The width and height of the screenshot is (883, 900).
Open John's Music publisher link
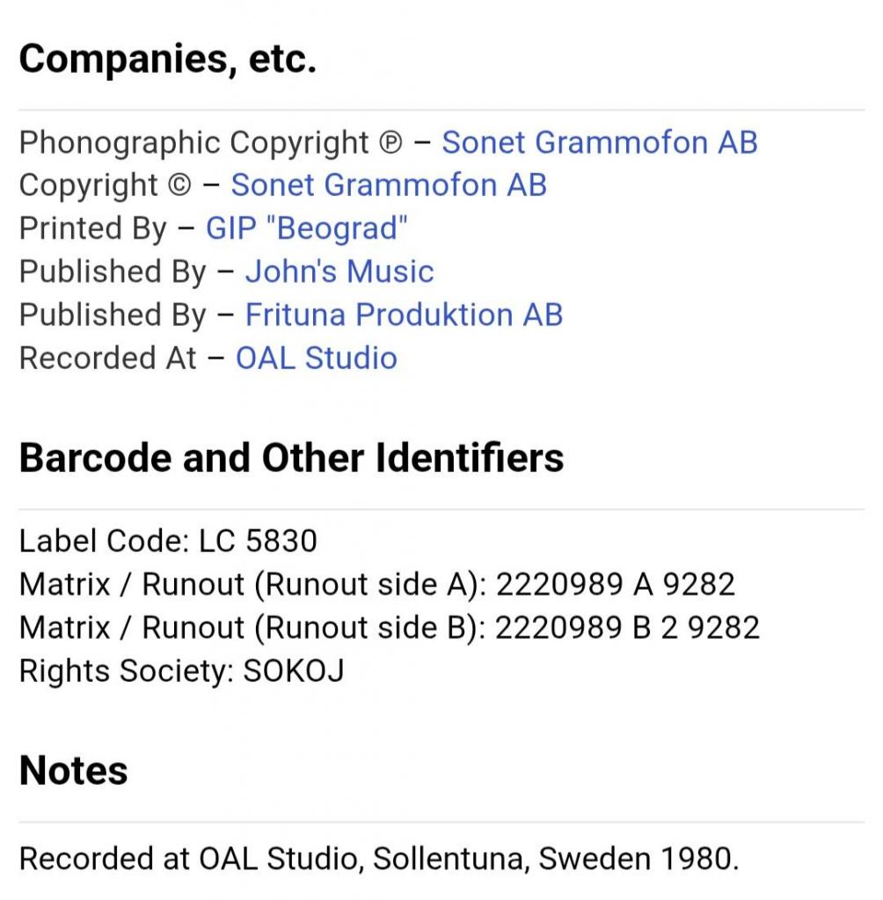point(339,272)
